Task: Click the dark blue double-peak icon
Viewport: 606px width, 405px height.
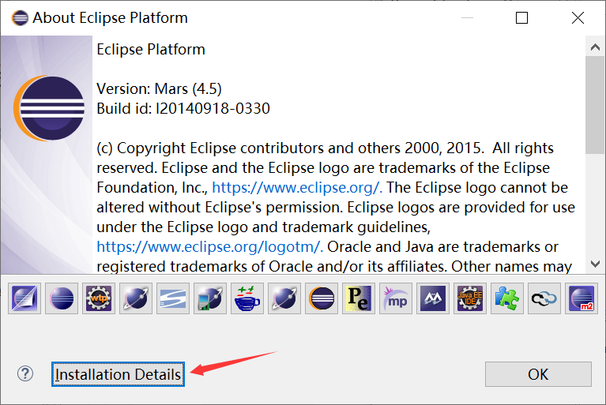Action: pos(433,298)
